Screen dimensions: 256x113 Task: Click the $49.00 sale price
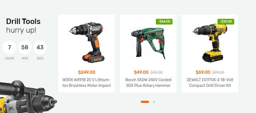(x=141, y=72)
